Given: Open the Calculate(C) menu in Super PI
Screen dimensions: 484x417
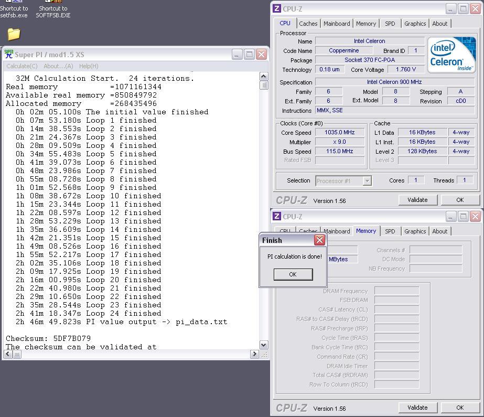Looking at the screenshot, I should click(x=22, y=66).
